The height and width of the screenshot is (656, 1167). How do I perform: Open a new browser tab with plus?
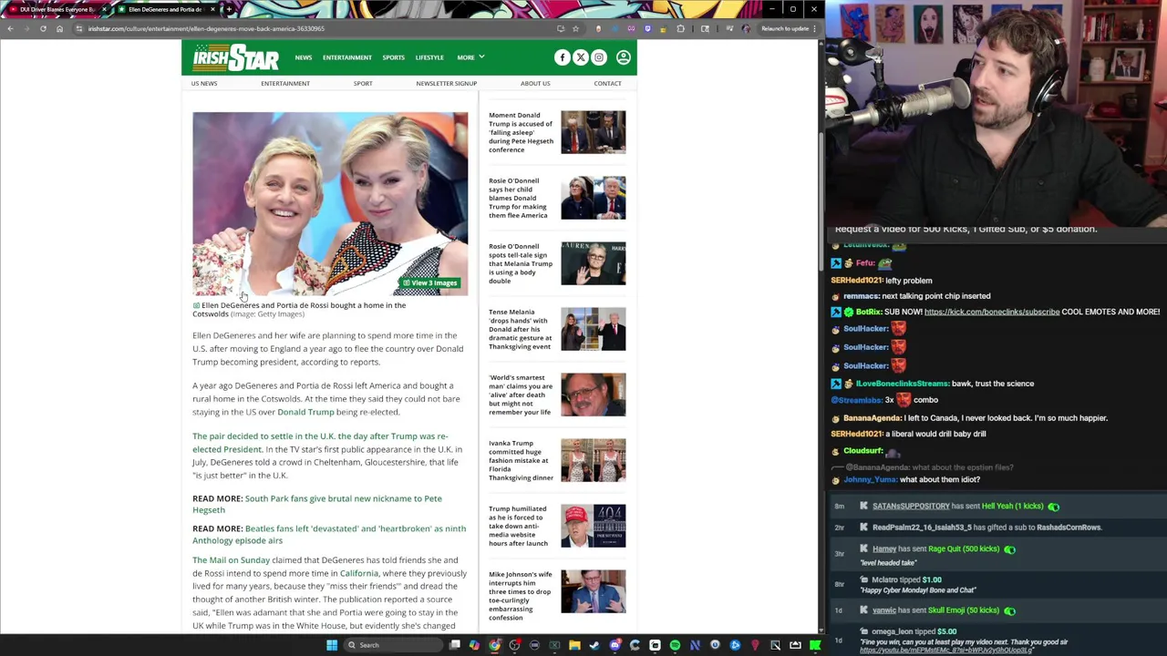click(228, 9)
